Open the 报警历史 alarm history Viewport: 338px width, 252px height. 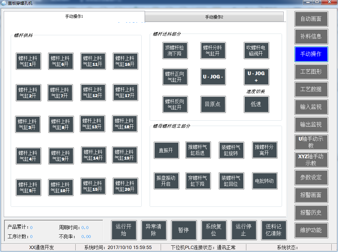point(311,212)
